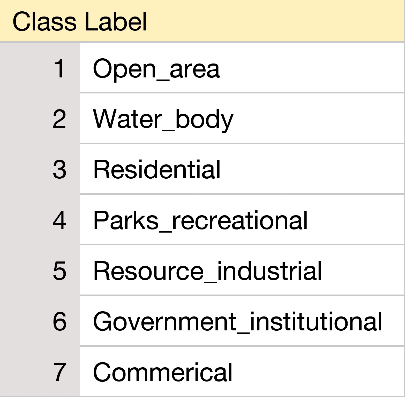Select the Water_body cell

tap(163, 119)
